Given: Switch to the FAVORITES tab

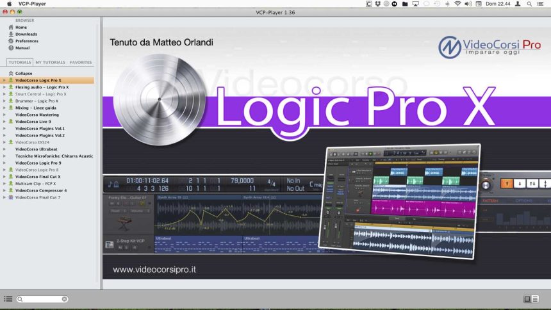Looking at the screenshot, I should [x=81, y=63].
